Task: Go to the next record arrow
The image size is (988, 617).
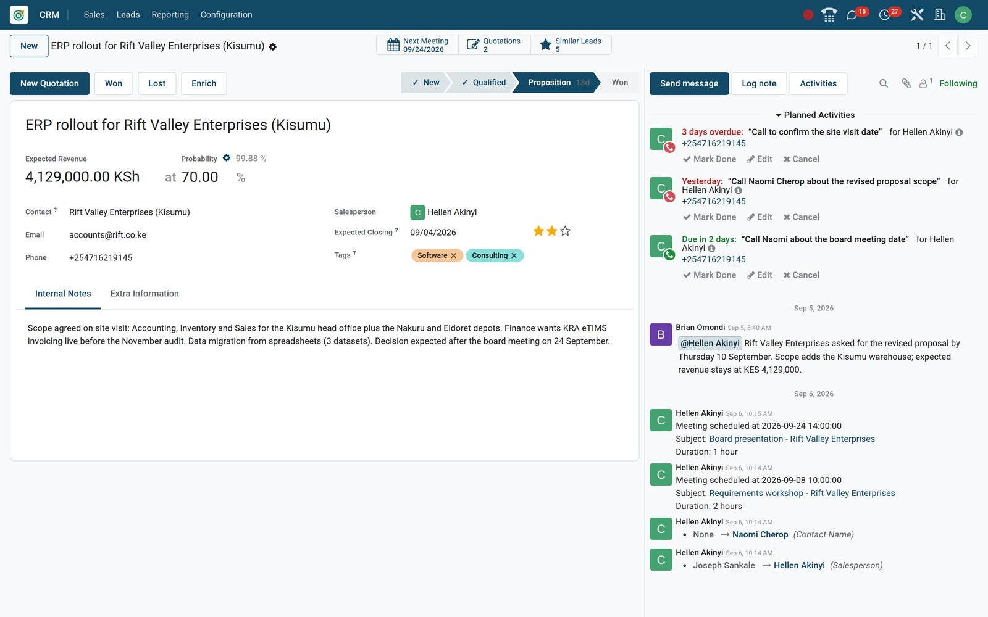Action: [x=968, y=46]
